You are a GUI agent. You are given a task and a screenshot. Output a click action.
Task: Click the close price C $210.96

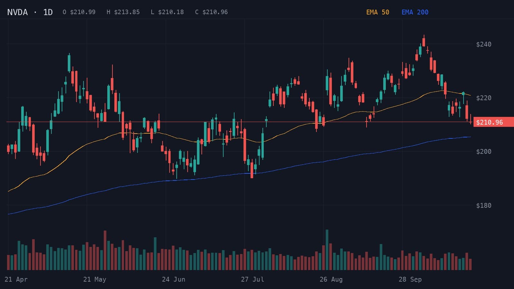[x=211, y=12]
